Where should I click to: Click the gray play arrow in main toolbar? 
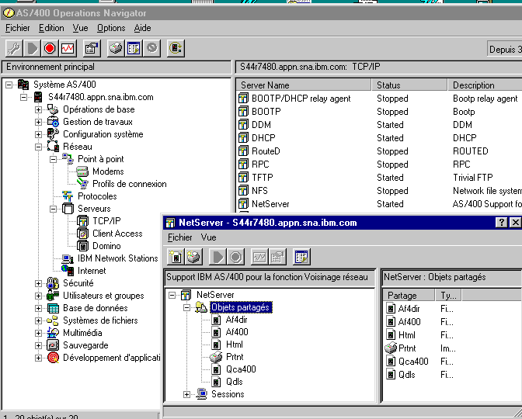coord(32,49)
